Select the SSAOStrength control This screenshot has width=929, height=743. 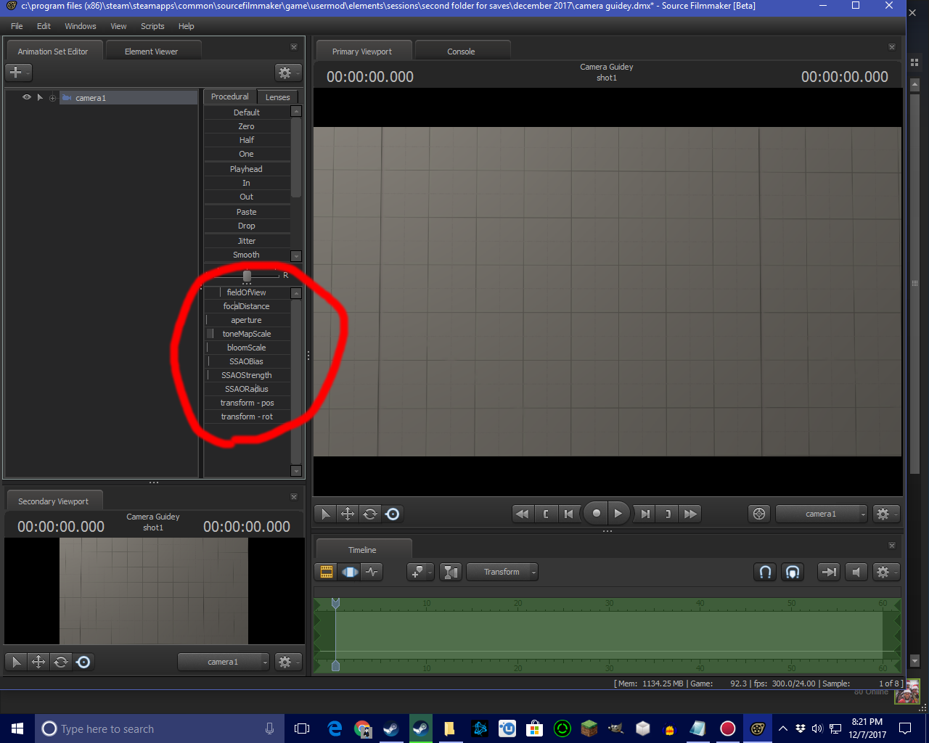click(247, 375)
